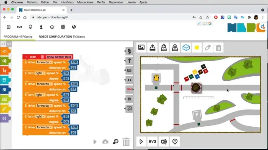The width and height of the screenshot is (268, 150).
Task: Open a new browser tab
Action: tap(71, 10)
